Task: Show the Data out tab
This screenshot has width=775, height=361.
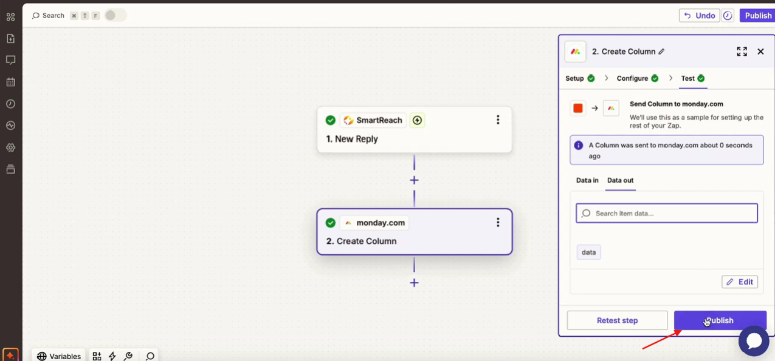Action: (x=621, y=180)
